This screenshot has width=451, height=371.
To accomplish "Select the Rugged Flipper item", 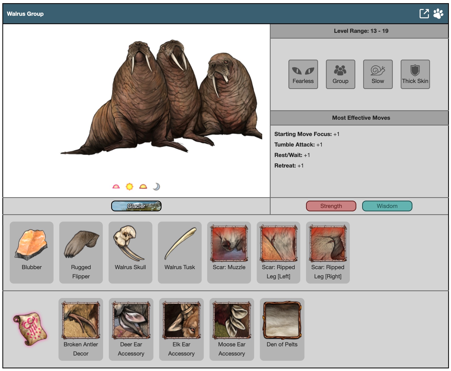I will point(81,252).
